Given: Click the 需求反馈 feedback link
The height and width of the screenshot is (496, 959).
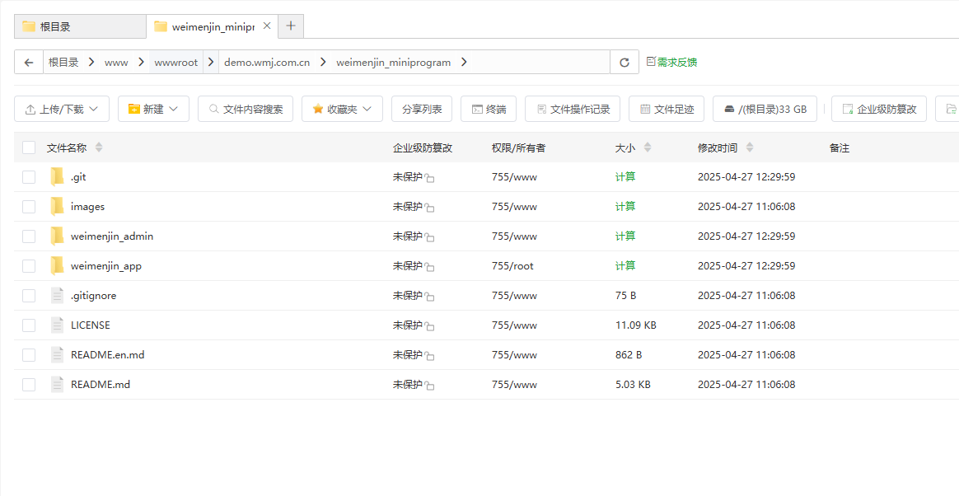Looking at the screenshot, I should [671, 62].
